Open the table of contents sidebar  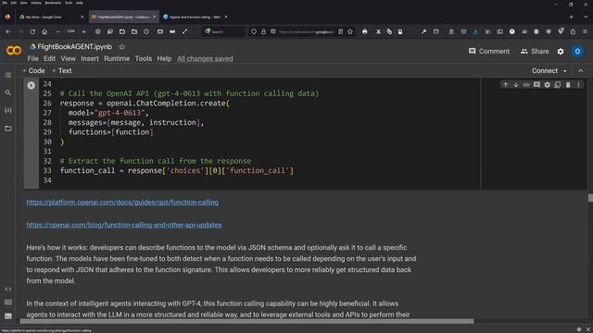(x=8, y=75)
